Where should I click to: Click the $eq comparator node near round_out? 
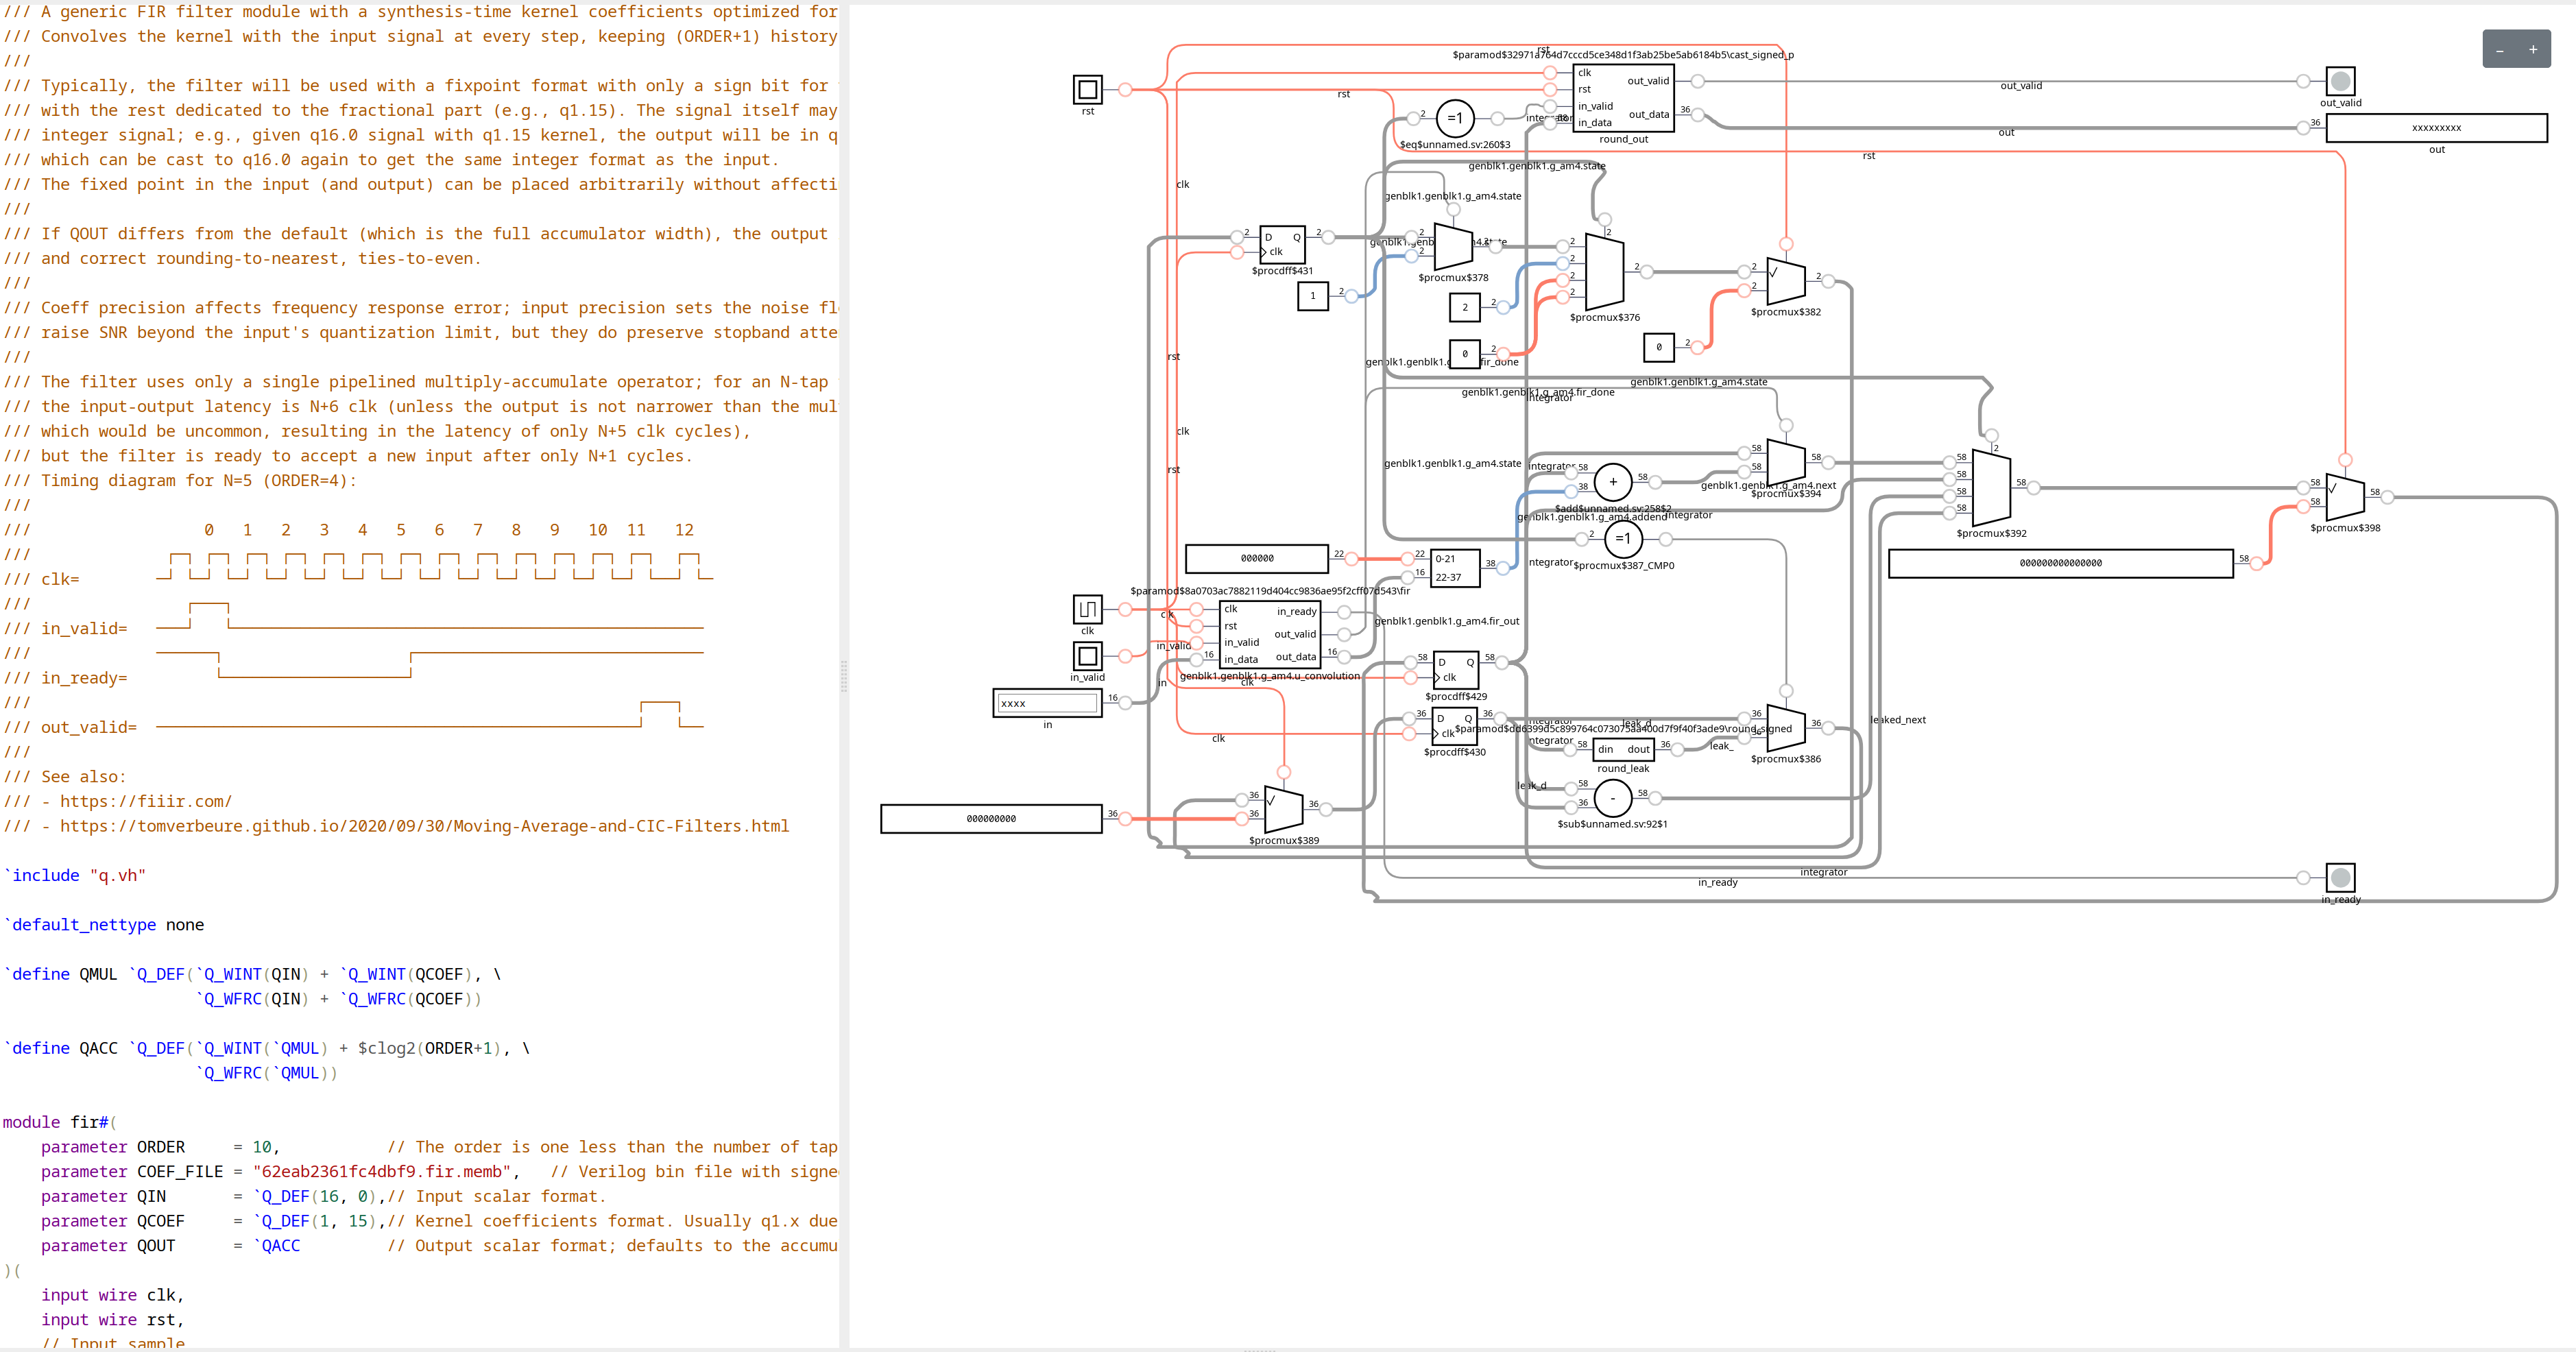1455,118
